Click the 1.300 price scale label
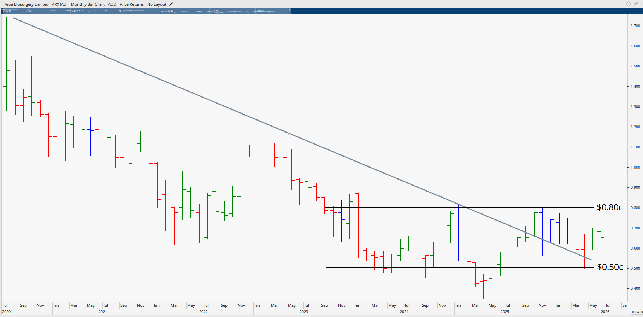Image resolution: width=643 pixels, height=317 pixels. coord(635,107)
